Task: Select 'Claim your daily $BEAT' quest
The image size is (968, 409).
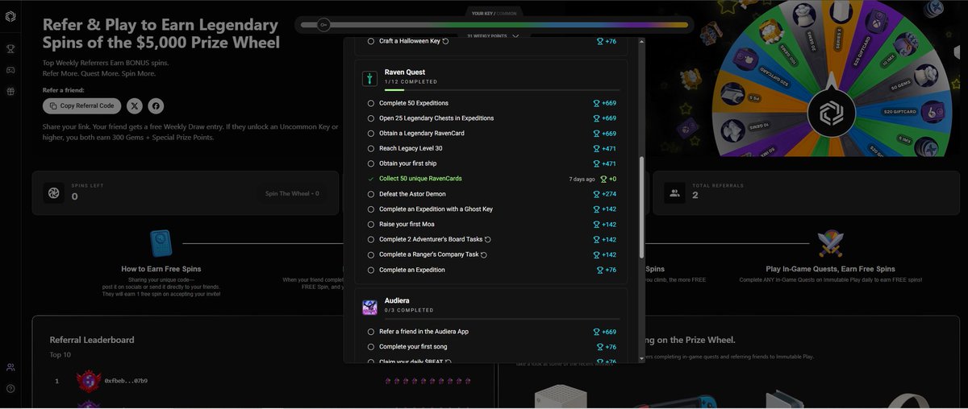Action: [x=493, y=361]
